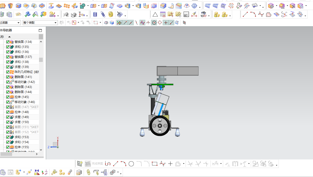Click the navigator vertical scrollbar down arrow
This screenshot has width=313, height=177.
[41, 150]
